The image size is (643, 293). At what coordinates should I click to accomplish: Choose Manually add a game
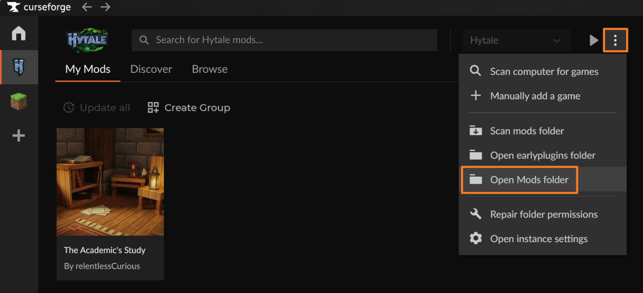(x=543, y=96)
